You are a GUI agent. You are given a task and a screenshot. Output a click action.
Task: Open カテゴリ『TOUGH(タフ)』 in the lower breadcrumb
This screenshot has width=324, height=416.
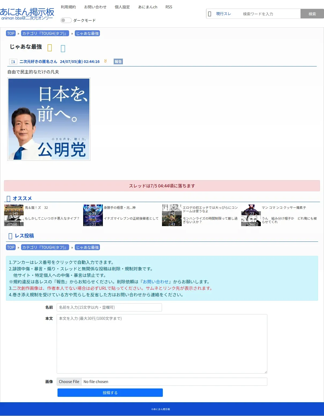45,247
